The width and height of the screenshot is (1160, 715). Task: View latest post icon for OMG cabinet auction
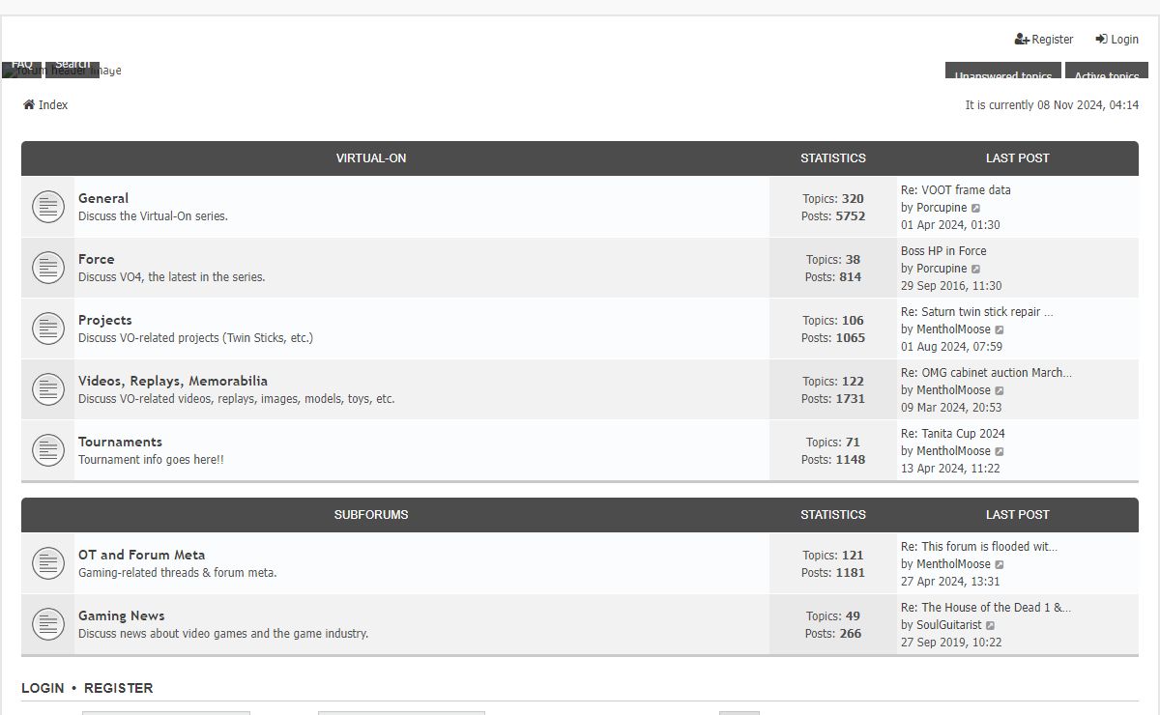coord(1000,390)
